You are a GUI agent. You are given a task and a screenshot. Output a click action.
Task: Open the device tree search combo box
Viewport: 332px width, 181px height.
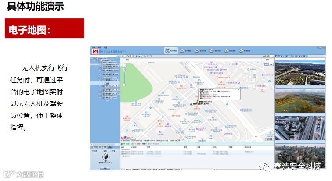[x=104, y=56]
